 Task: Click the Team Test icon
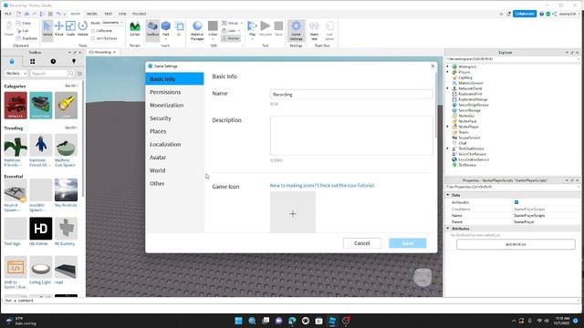(314, 30)
